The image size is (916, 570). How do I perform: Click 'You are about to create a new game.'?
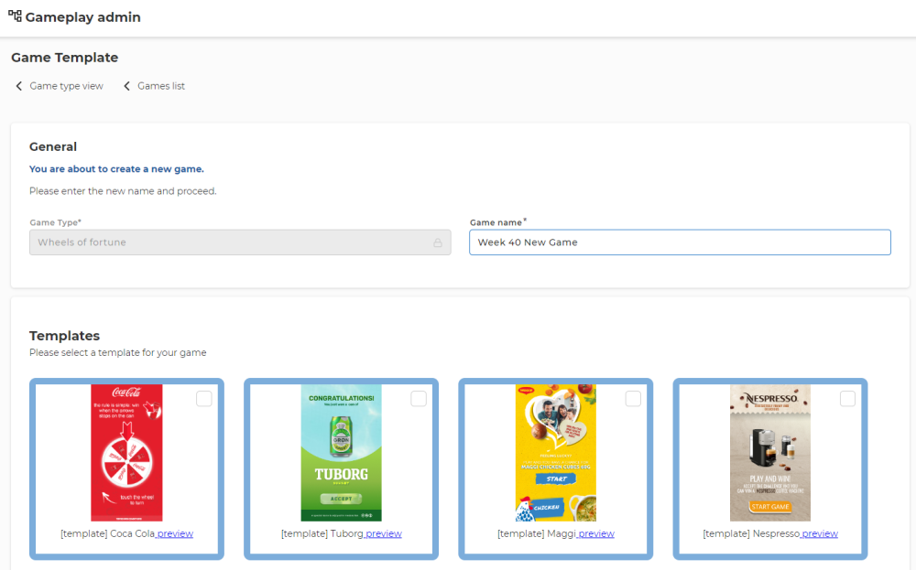point(117,168)
